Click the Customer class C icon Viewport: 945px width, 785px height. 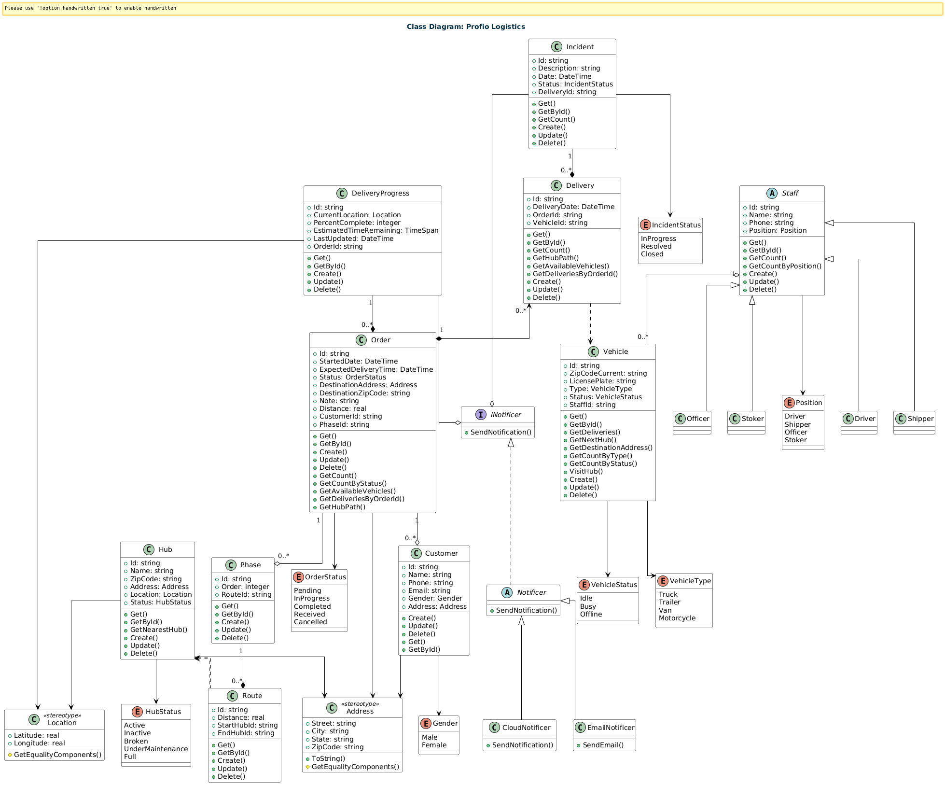[x=415, y=553]
